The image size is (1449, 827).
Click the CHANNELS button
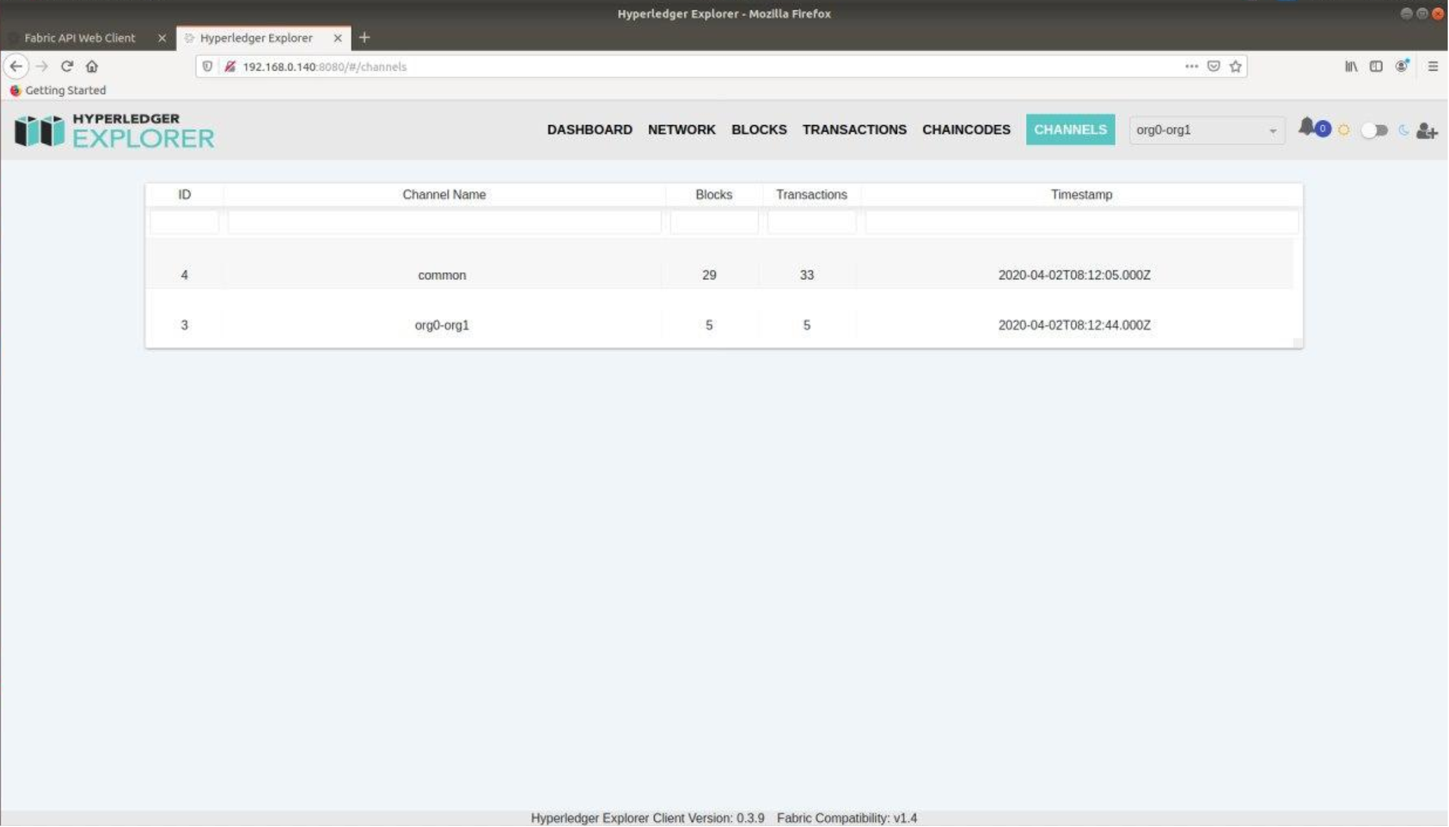tap(1070, 130)
